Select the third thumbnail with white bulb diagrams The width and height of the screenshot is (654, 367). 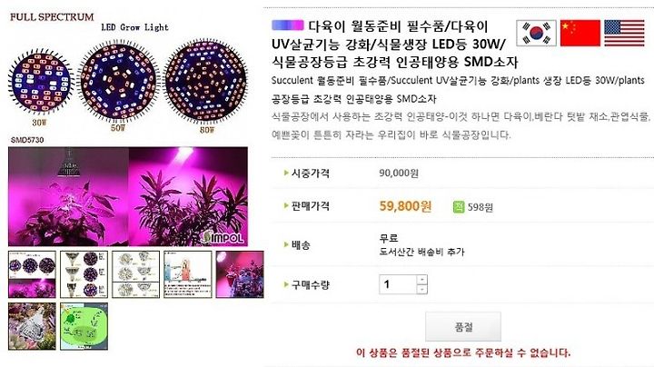pos(135,274)
